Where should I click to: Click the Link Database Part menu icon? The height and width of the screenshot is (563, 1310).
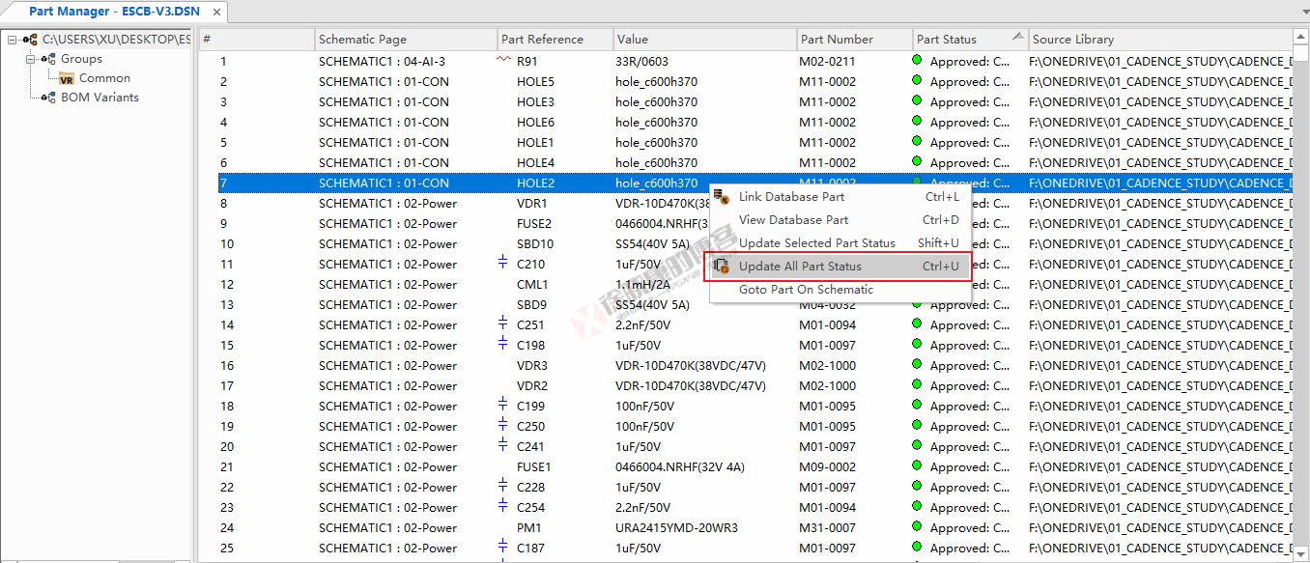coord(721,197)
